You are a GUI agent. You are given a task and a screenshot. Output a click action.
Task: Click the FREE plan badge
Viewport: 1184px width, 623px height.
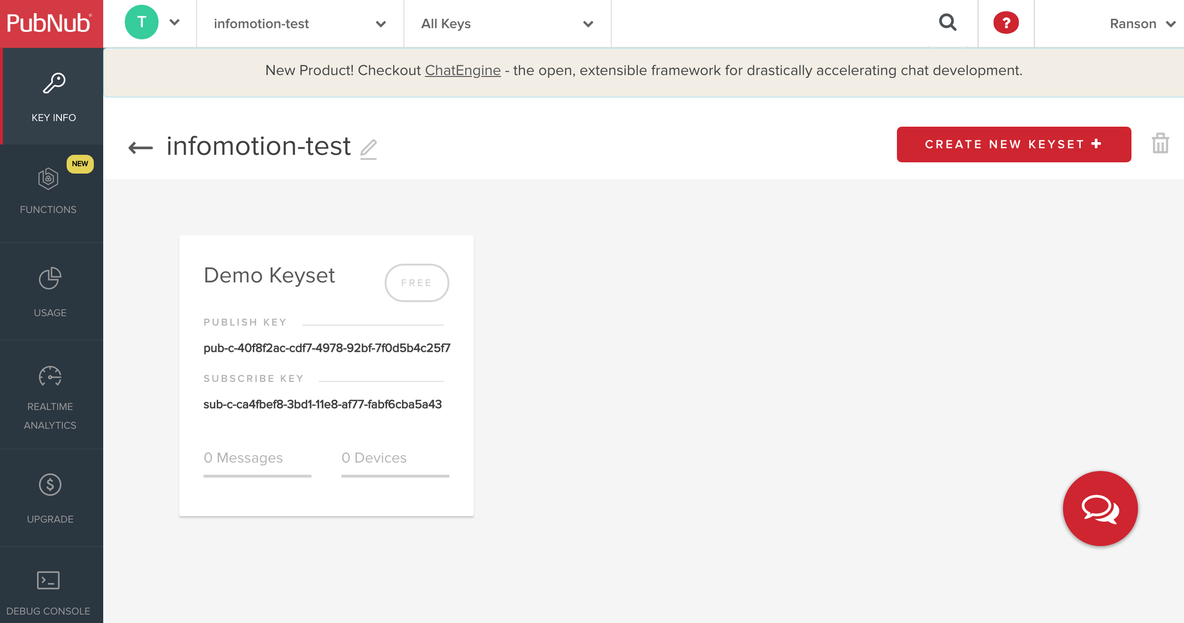[x=417, y=283]
